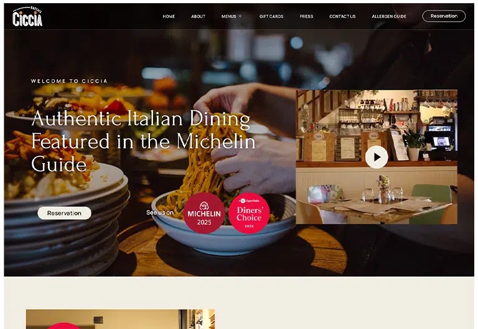Click the bottom interior photo thumbnail
The image size is (478, 329).
[120, 319]
